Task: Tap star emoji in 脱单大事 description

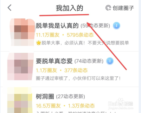Action: tap(39, 43)
